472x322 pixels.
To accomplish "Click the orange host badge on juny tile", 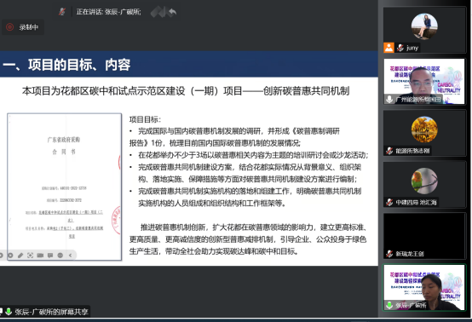I will point(389,48).
